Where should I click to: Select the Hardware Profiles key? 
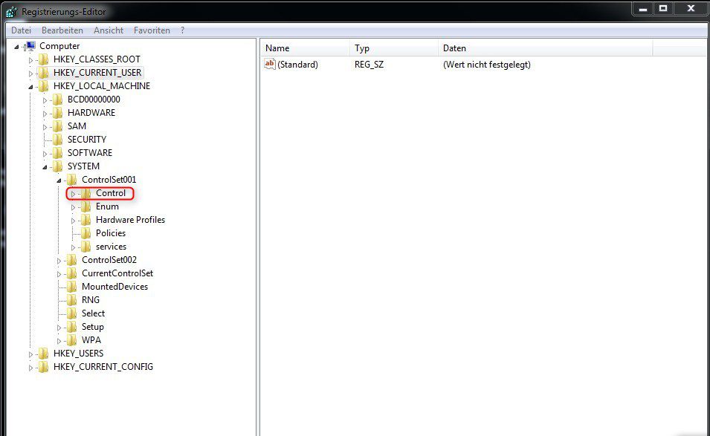[130, 220]
